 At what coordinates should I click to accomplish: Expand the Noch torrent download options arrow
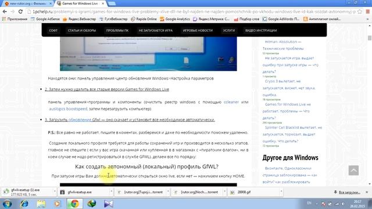(x=224, y=192)
